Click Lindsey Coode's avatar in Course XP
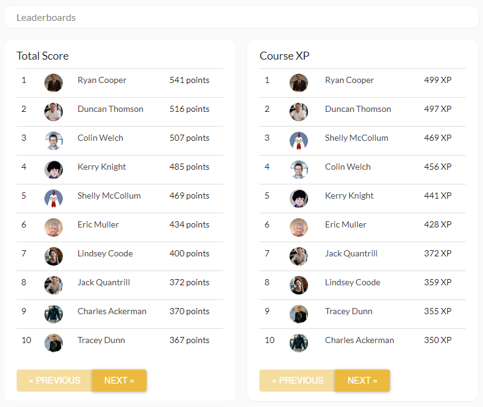Screen dimensions: 483x407 point(299,285)
